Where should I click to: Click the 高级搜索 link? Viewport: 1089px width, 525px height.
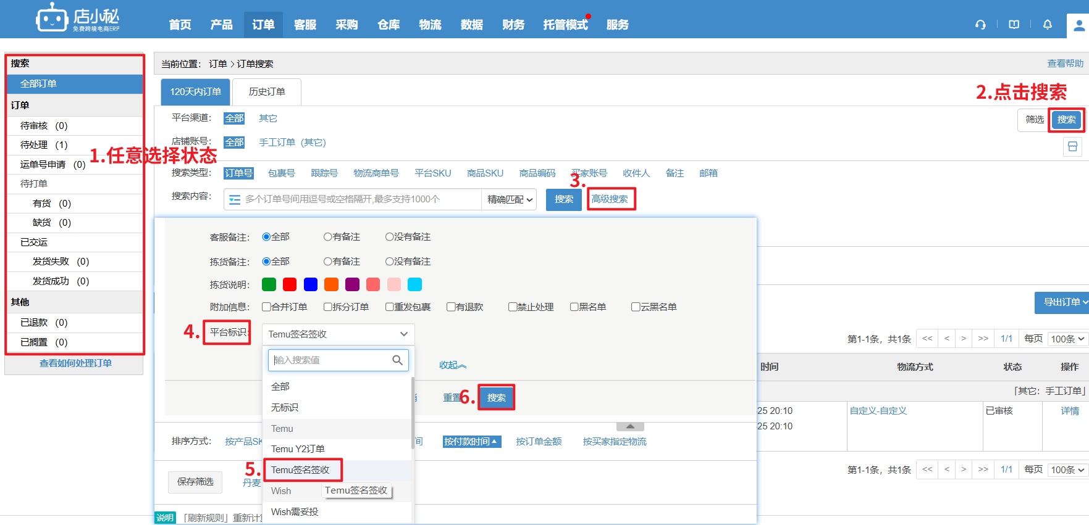tap(610, 199)
